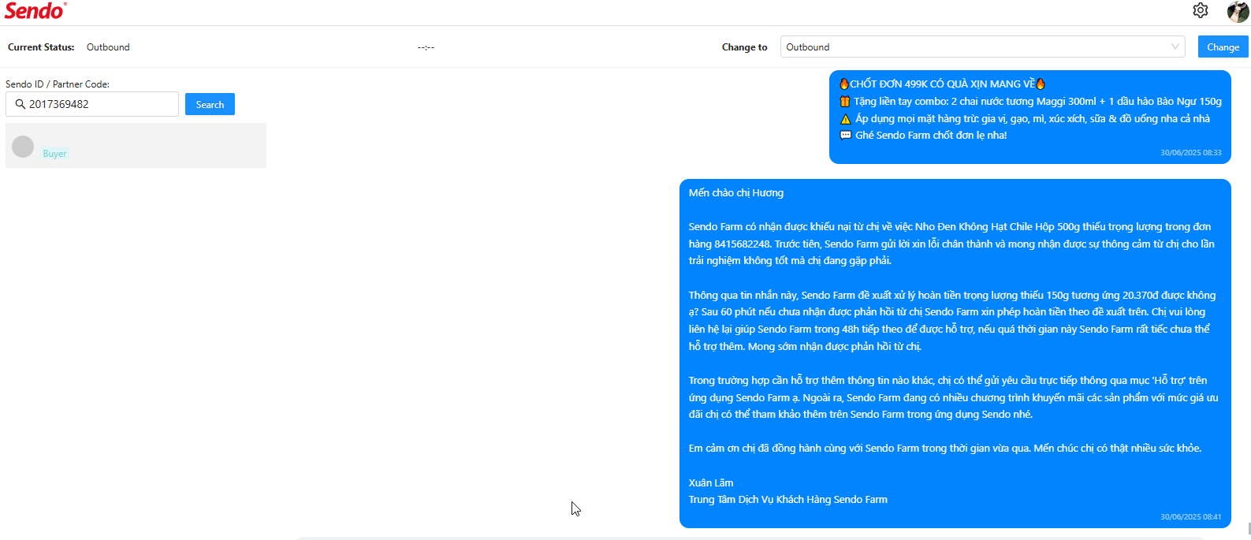1251x540 pixels.
Task: Open the user profile avatar
Action: 1238,11
